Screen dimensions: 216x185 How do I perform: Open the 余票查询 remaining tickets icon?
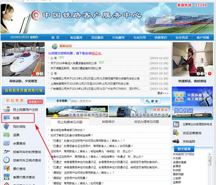click(7, 143)
